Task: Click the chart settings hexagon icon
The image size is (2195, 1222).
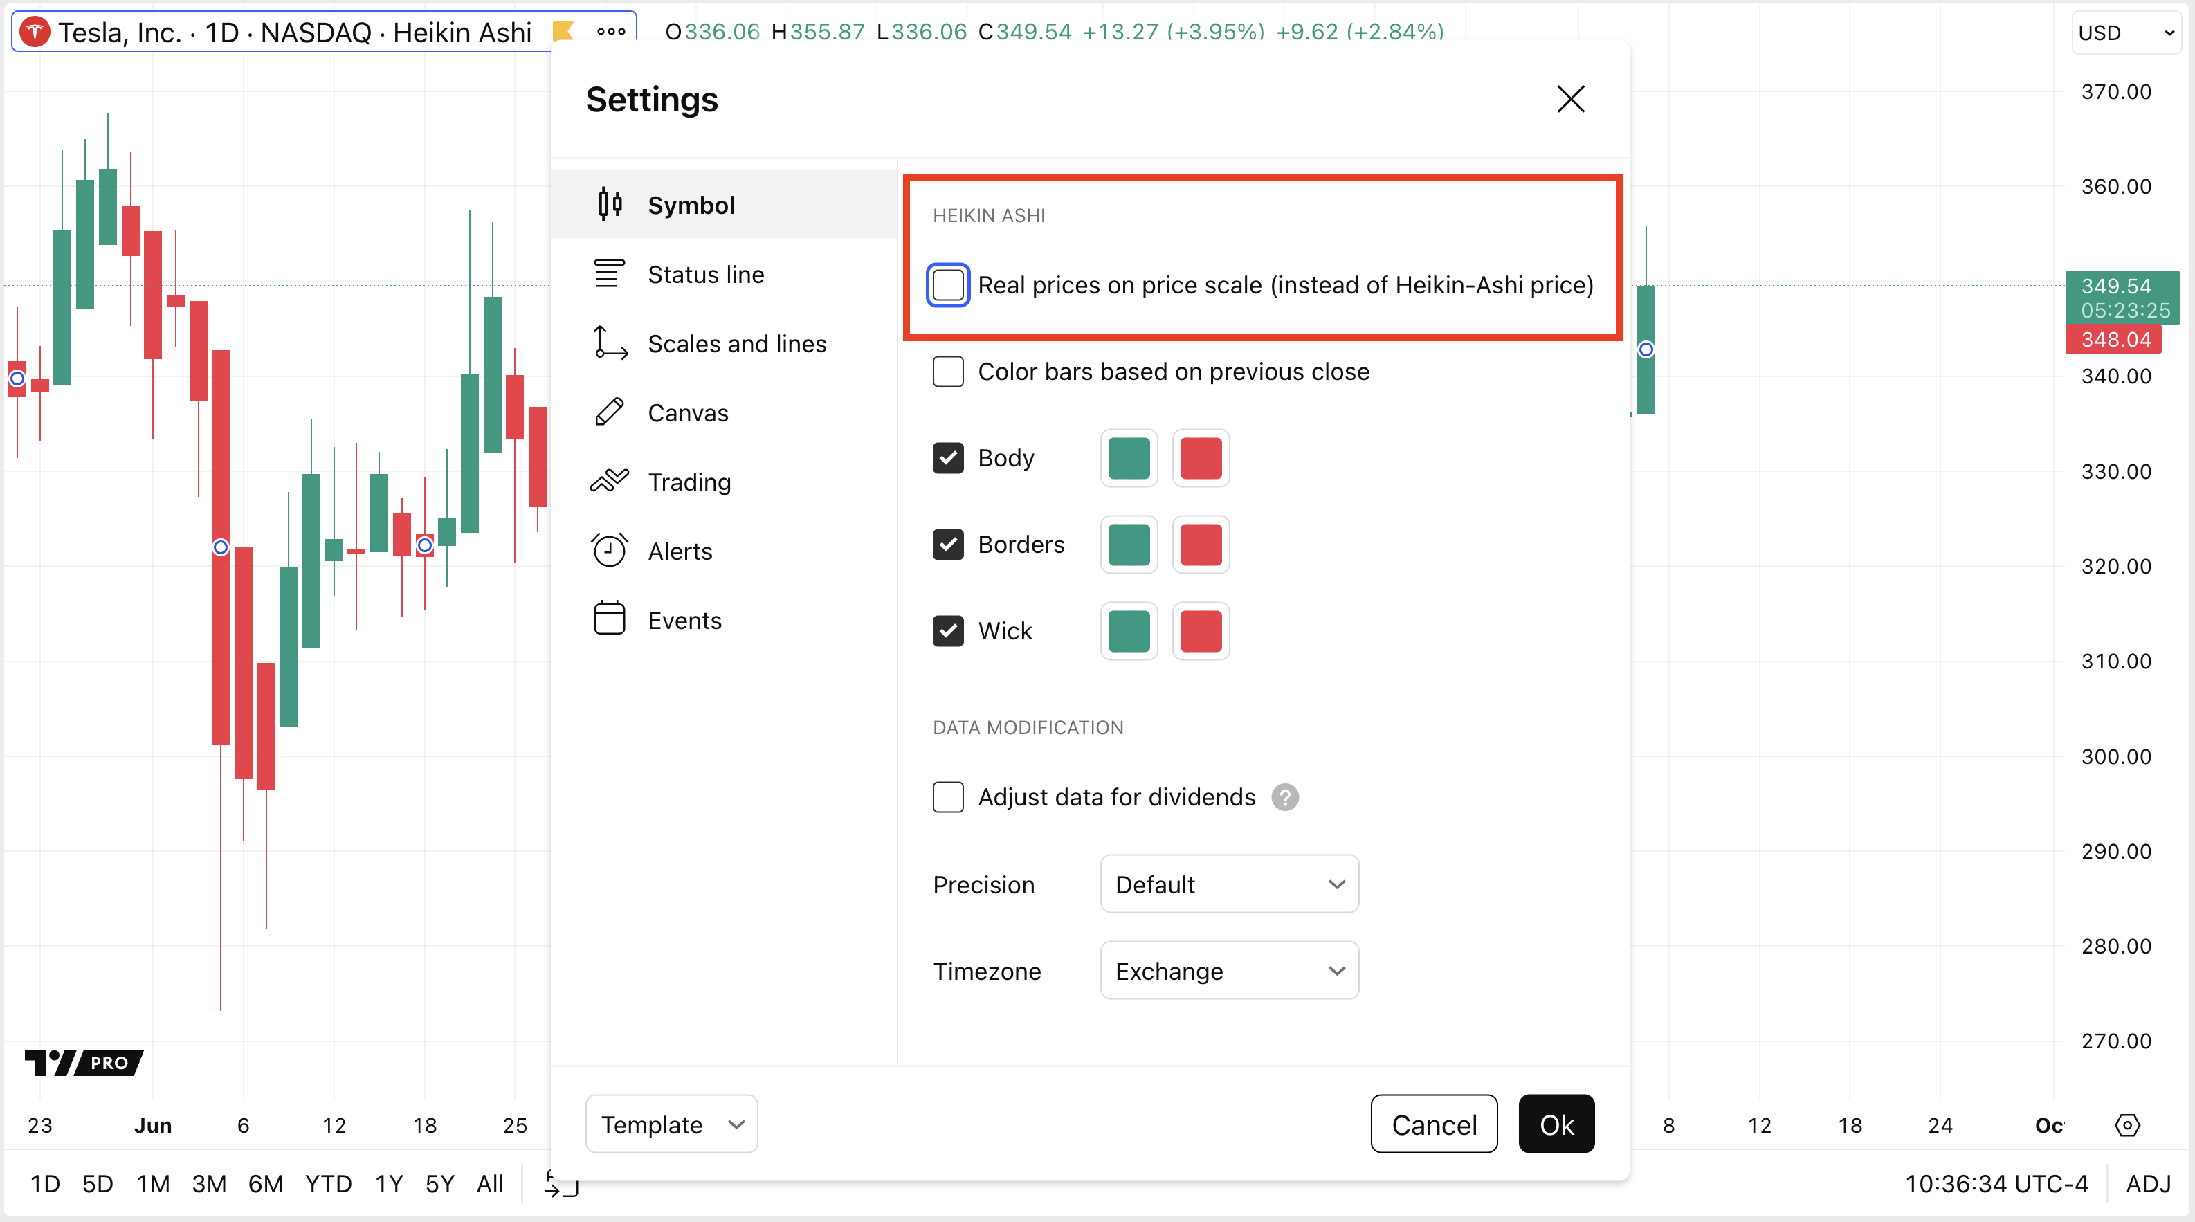Action: coord(2126,1125)
